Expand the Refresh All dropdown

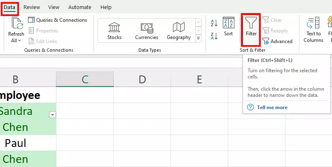coord(16,41)
